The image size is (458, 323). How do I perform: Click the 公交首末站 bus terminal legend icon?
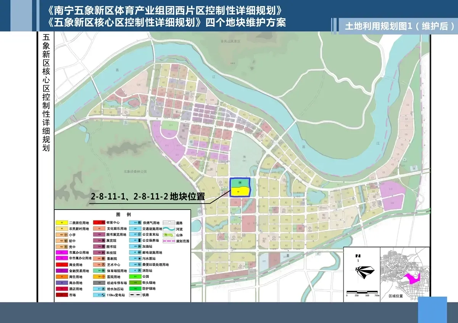pyautogui.click(x=139, y=235)
